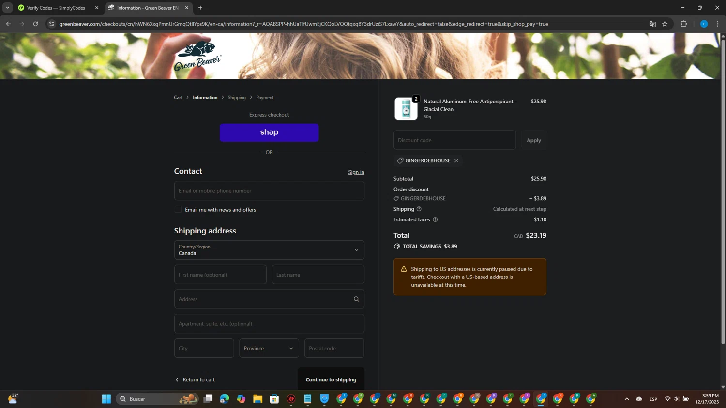This screenshot has height=408, width=726.
Task: Open the browser extensions puzzle icon
Action: (684, 24)
